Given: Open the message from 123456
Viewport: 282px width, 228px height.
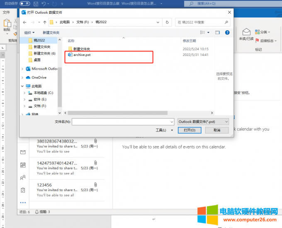Looking at the screenshot, I should click(x=67, y=190).
